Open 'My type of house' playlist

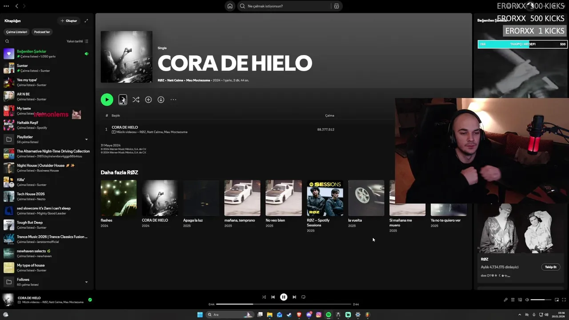coord(47,268)
